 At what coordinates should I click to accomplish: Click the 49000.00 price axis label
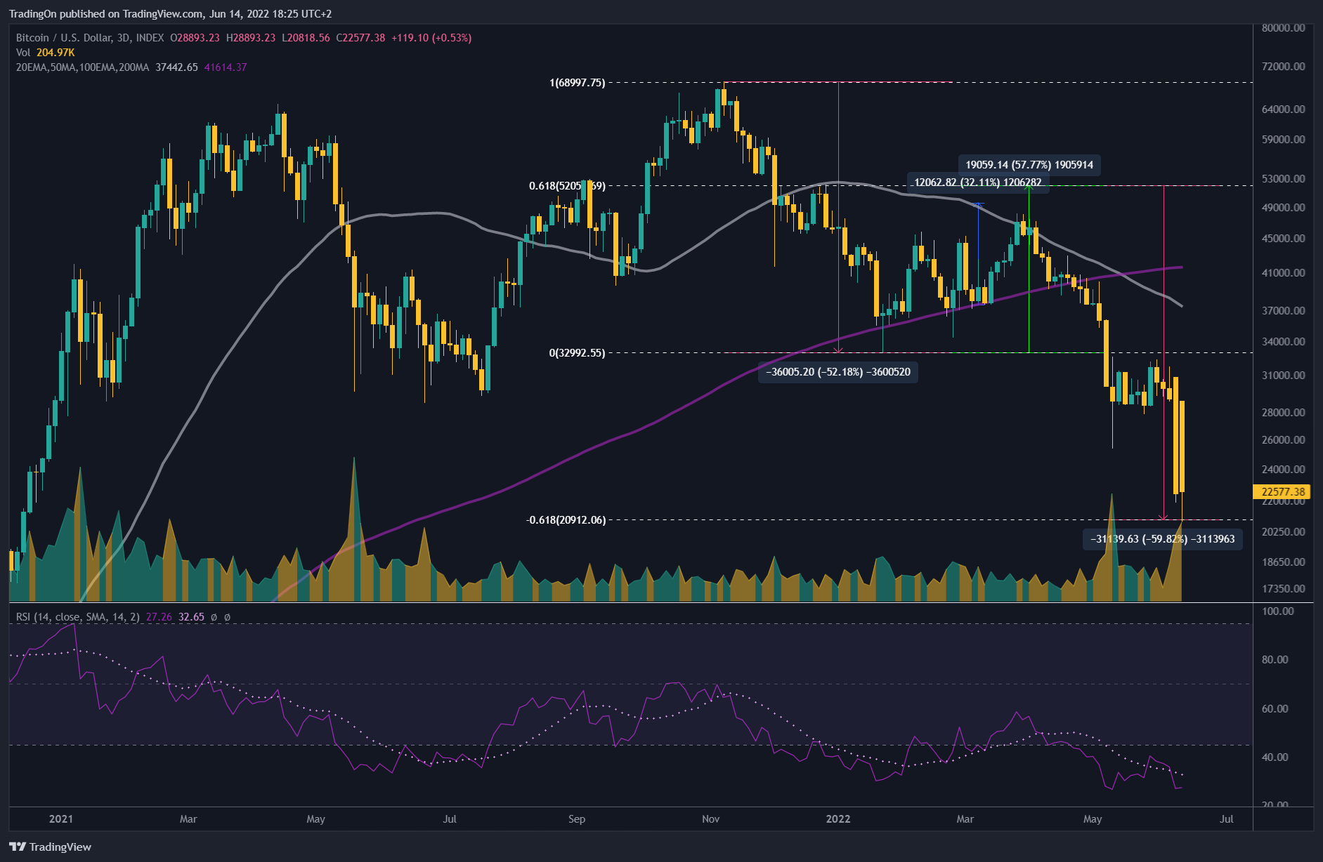click(x=1284, y=208)
